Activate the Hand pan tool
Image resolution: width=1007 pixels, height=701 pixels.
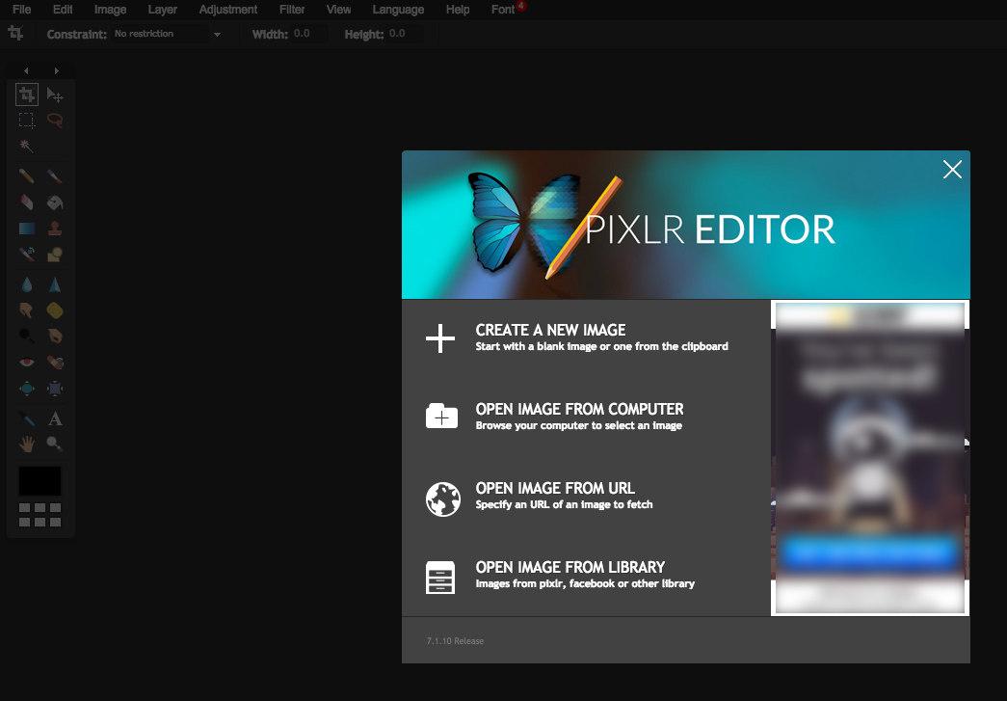tap(26, 444)
